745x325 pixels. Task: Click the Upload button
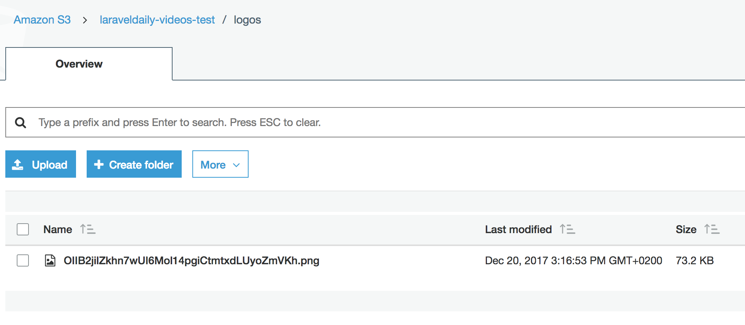tap(40, 164)
